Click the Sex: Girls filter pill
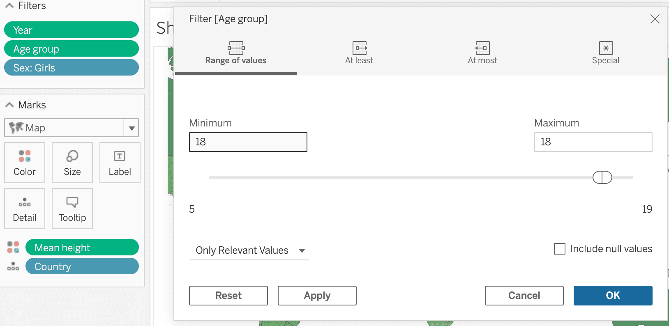This screenshot has width=669, height=326. point(72,68)
